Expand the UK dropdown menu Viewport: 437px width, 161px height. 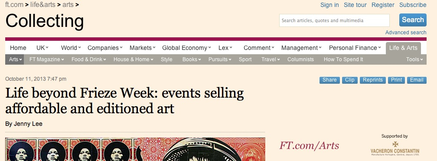[x=42, y=48]
